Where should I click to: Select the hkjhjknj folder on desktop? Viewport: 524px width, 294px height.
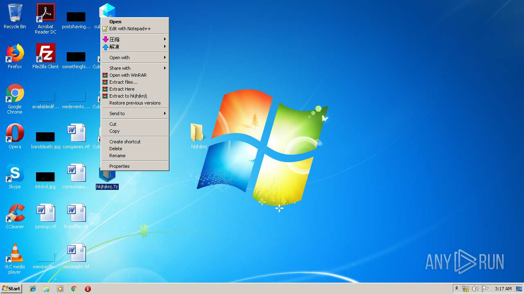coord(199,136)
